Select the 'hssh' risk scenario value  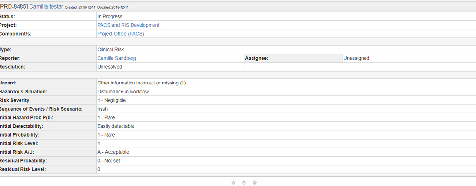click(102, 109)
